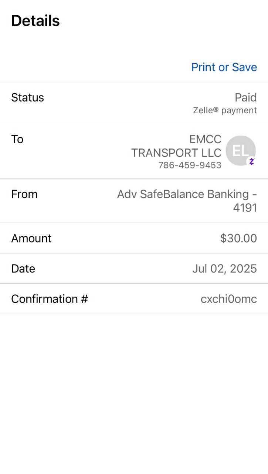Tap the Amount row label
268x474 pixels.
coord(31,238)
